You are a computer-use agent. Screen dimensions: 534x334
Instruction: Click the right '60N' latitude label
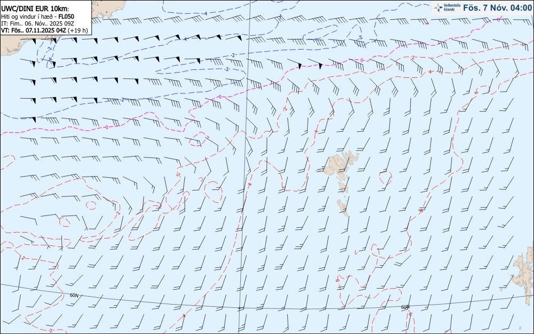pos(405,307)
